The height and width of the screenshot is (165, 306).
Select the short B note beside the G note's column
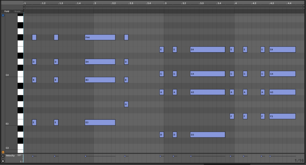(126, 80)
